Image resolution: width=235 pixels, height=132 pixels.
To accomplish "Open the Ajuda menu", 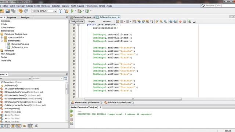I will click(109, 6).
